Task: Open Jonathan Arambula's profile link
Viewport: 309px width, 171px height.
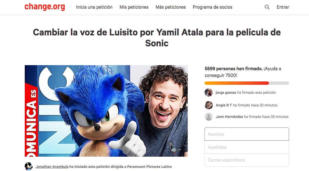Action: tap(52, 167)
